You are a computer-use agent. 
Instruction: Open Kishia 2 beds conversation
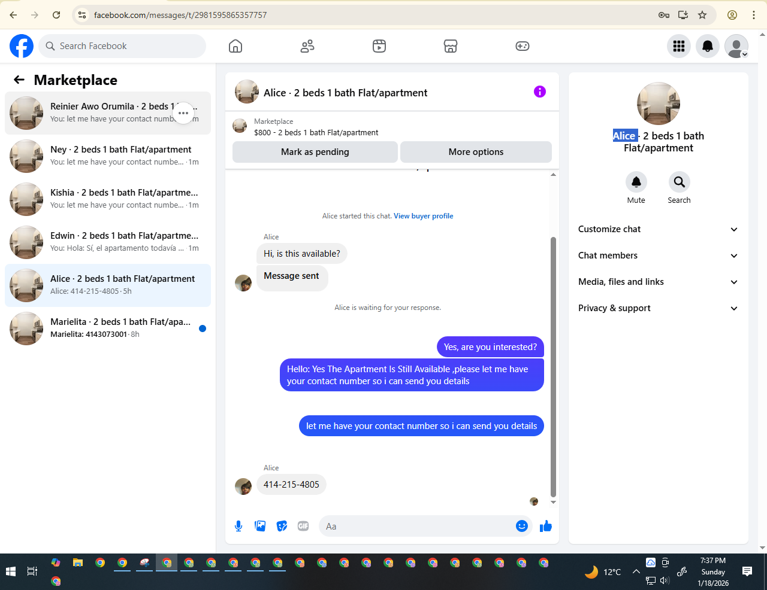(x=108, y=199)
